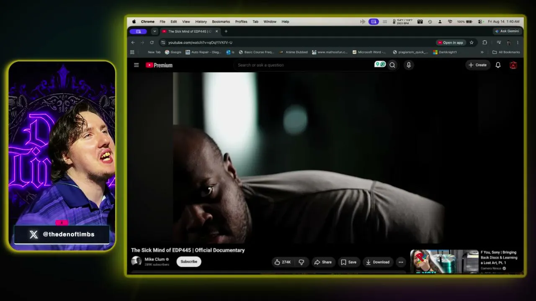The width and height of the screenshot is (536, 301).
Task: Open the Basic Course Freq bookmark
Action: [256, 52]
